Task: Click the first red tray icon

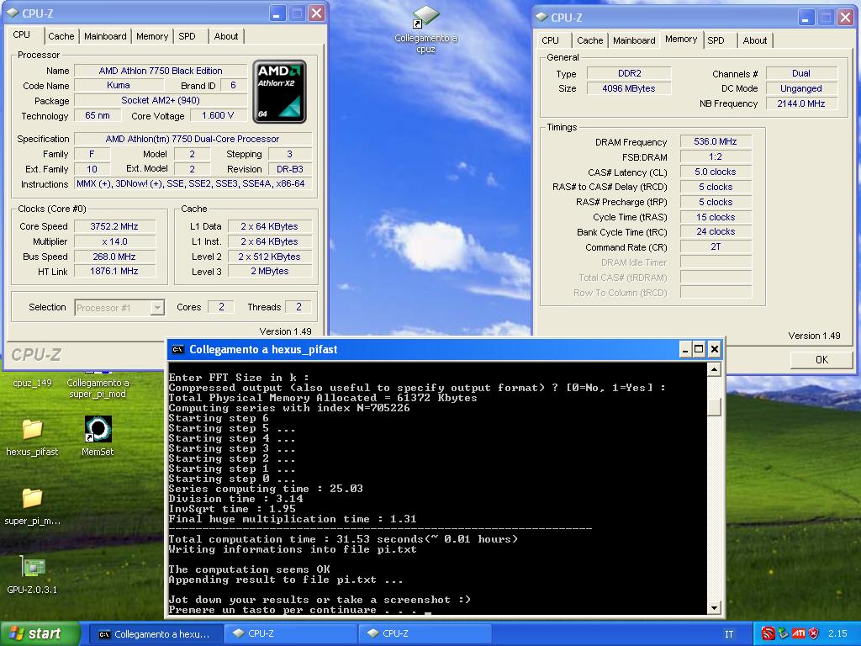Action: tap(768, 633)
